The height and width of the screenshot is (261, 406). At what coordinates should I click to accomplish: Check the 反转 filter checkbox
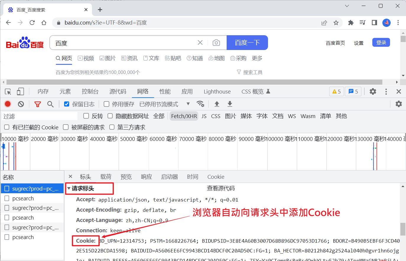pyautogui.click(x=86, y=116)
